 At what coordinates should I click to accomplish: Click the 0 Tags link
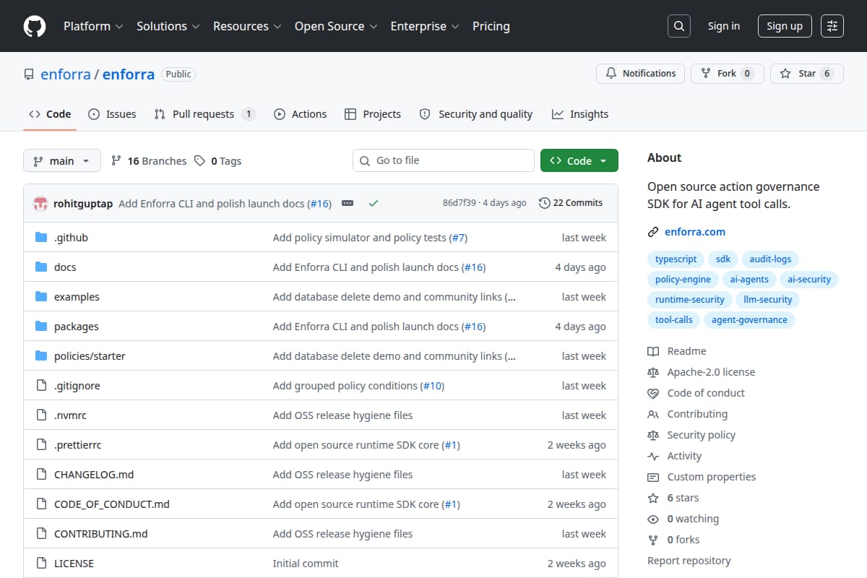[x=218, y=161]
